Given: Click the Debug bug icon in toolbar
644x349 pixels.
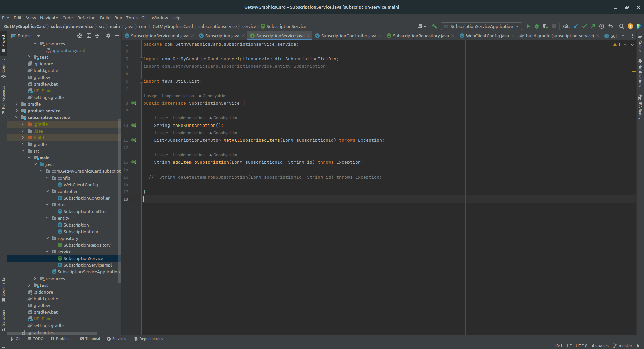Looking at the screenshot, I should [x=537, y=26].
